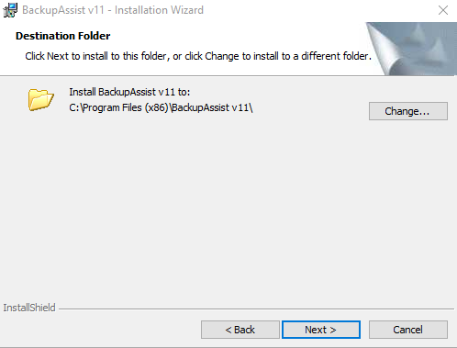Viewport: 457px width, 348px height.
Task: Click the BackupAssist installer icon in title bar
Action: [10, 10]
